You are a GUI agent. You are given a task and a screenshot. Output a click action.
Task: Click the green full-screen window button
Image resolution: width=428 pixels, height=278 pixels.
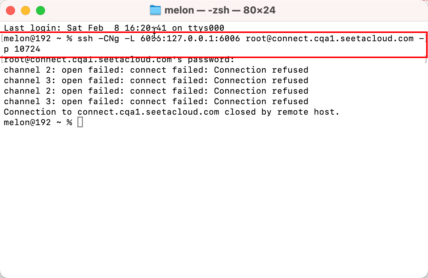tap(41, 10)
